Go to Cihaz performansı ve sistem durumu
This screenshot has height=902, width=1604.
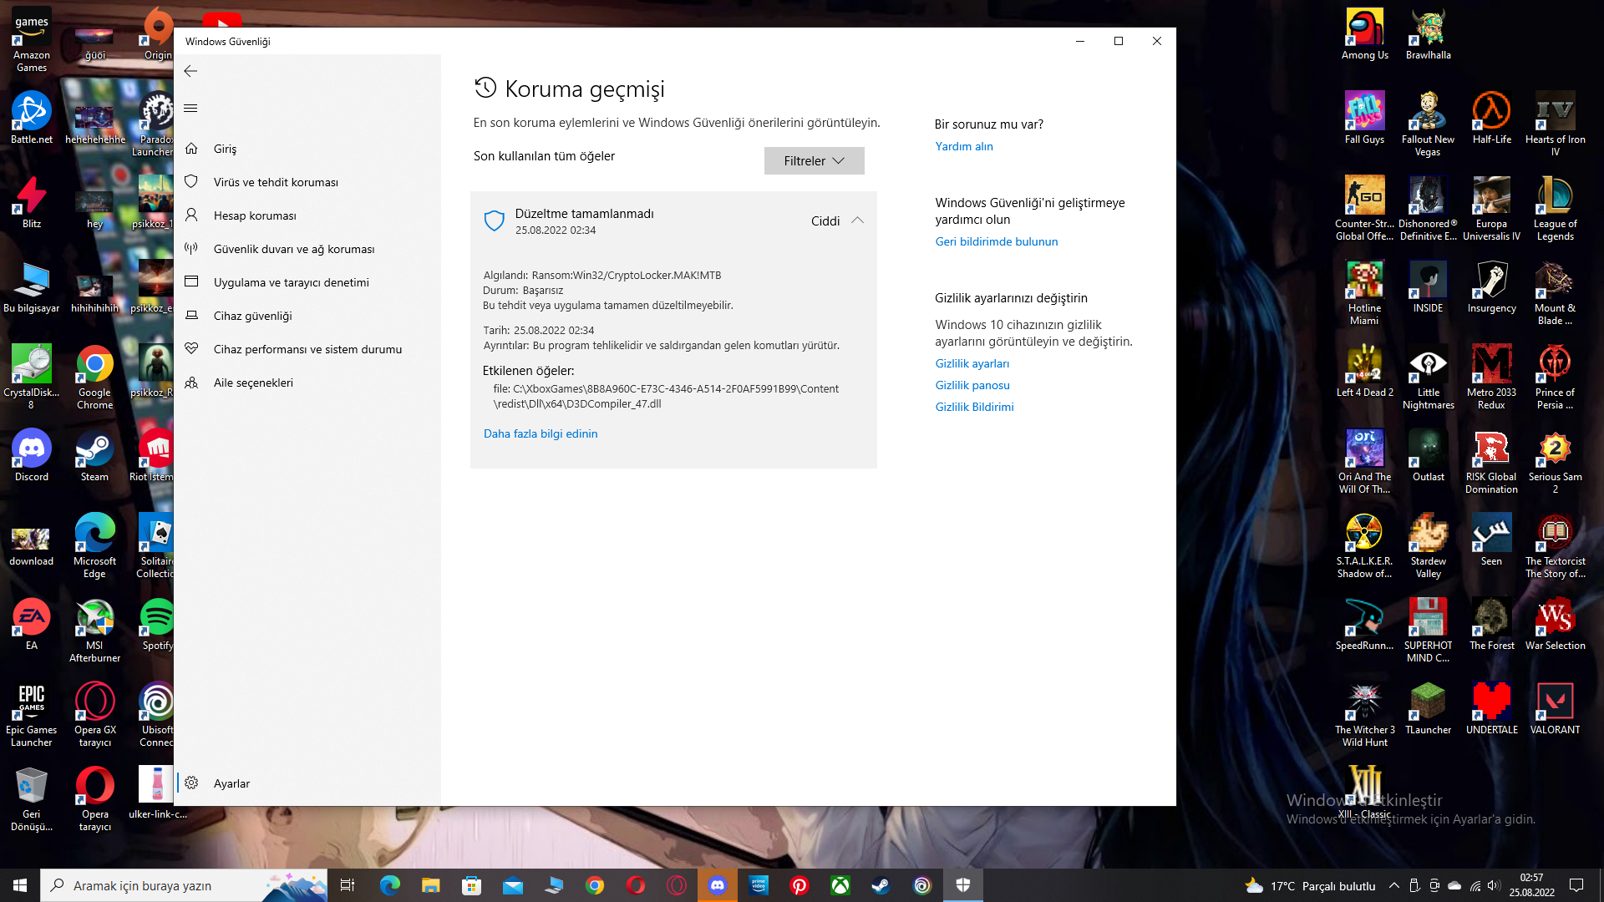[x=307, y=349]
